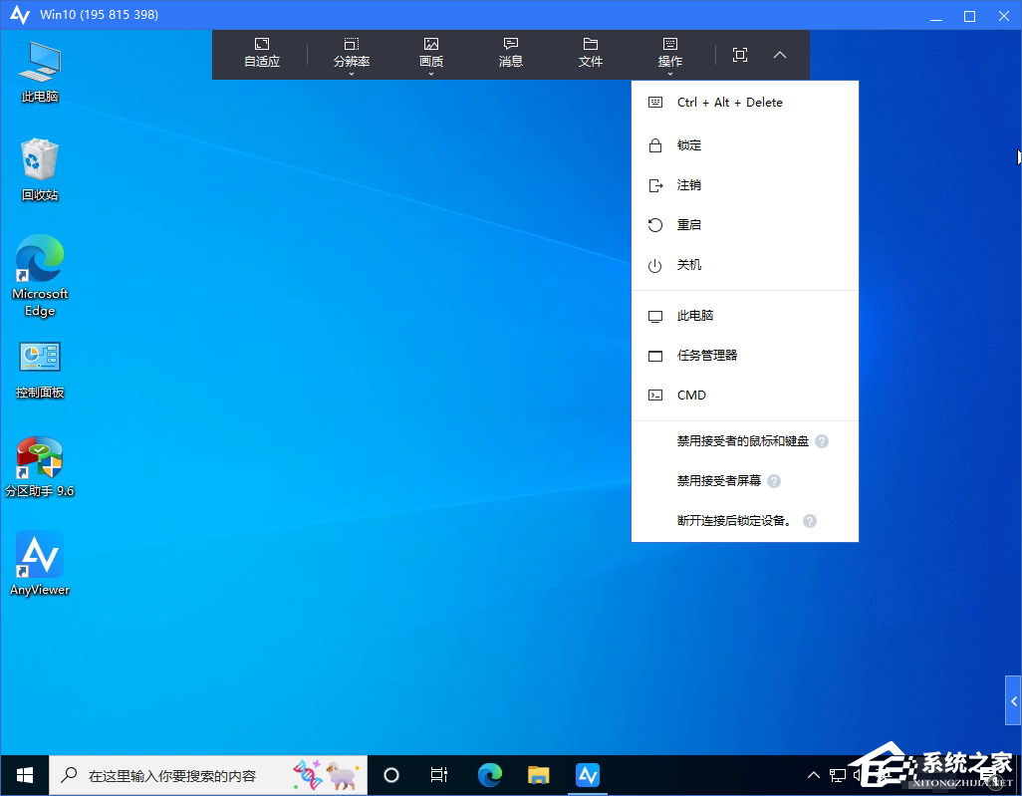Click help icon beside 禁用接受者屏幕
Viewport: 1022px width, 796px height.
(774, 481)
